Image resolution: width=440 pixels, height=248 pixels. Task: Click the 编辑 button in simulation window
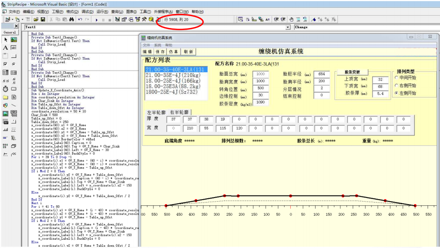pos(147,51)
